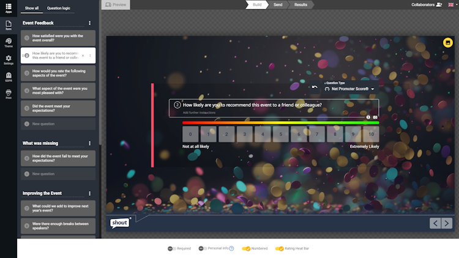This screenshot has width=459, height=258.
Task: Click the 'Add further instructions' field
Action: pyautogui.click(x=199, y=112)
